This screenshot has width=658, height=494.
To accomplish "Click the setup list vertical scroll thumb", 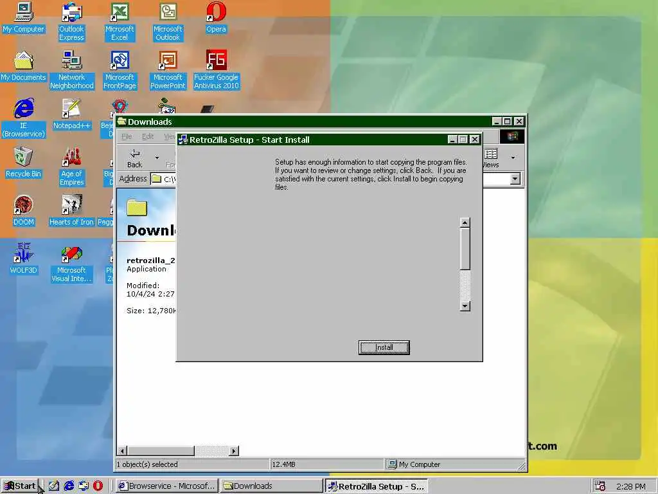I will pyautogui.click(x=465, y=249).
